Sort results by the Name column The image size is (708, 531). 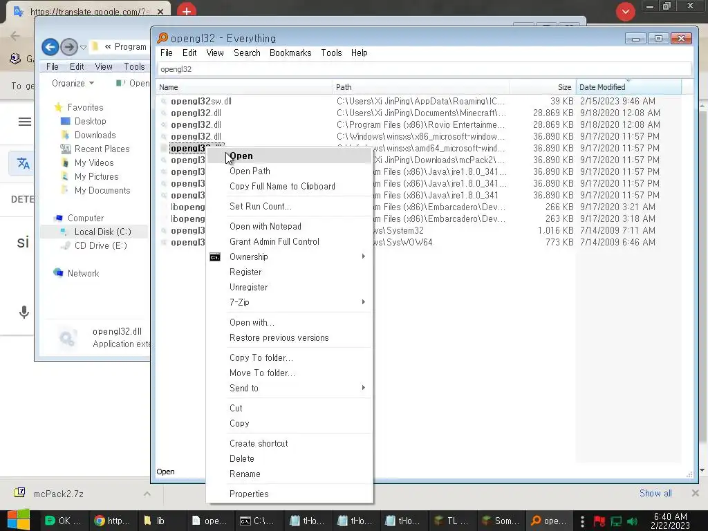tap(244, 87)
